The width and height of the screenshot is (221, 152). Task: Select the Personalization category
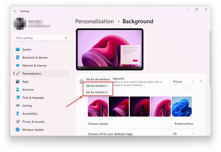pyautogui.click(x=42, y=74)
